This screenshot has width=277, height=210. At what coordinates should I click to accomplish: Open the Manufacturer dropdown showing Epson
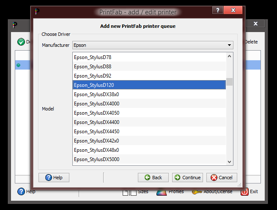(153, 45)
